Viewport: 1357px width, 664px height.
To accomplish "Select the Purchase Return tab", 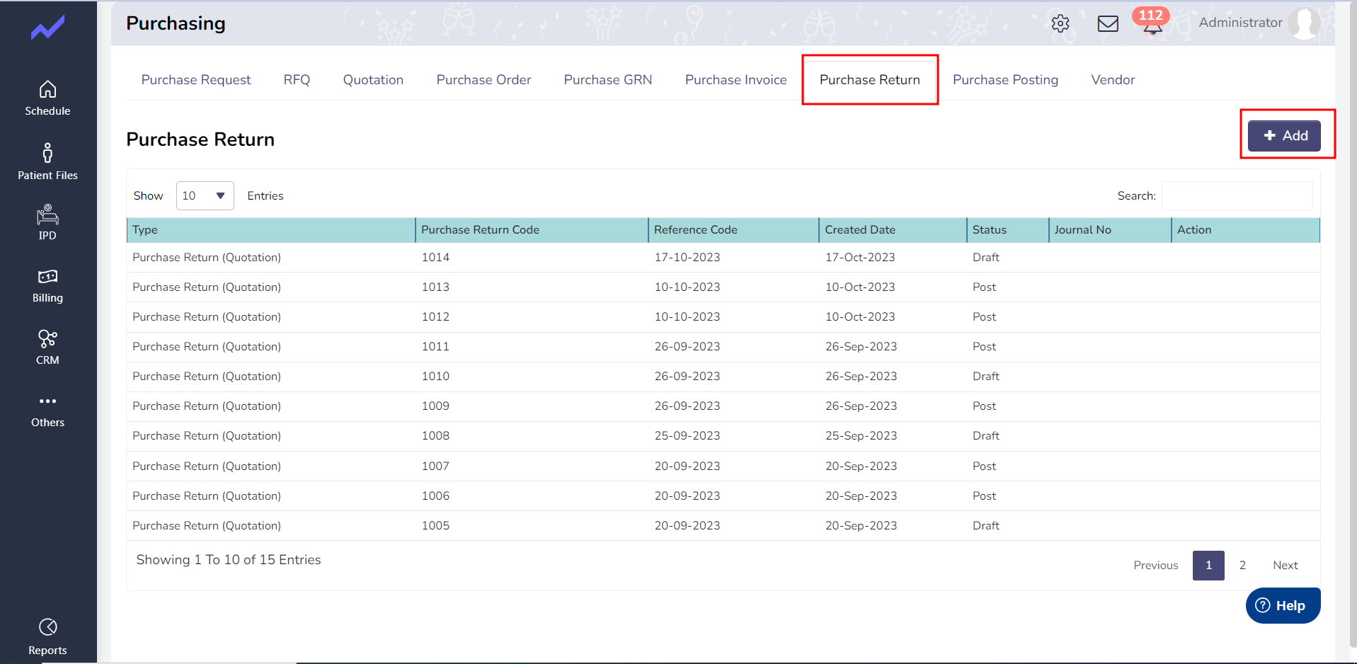I will pos(870,80).
